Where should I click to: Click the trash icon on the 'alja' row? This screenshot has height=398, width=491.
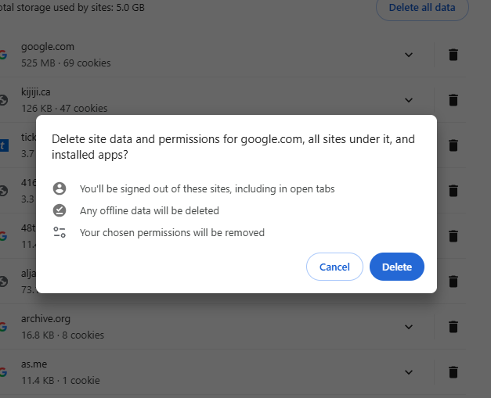453,281
